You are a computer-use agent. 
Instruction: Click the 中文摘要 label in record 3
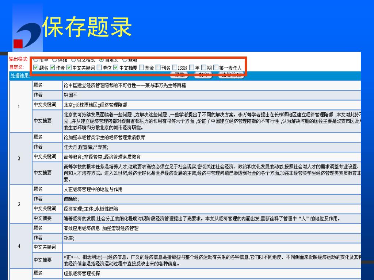point(43,218)
